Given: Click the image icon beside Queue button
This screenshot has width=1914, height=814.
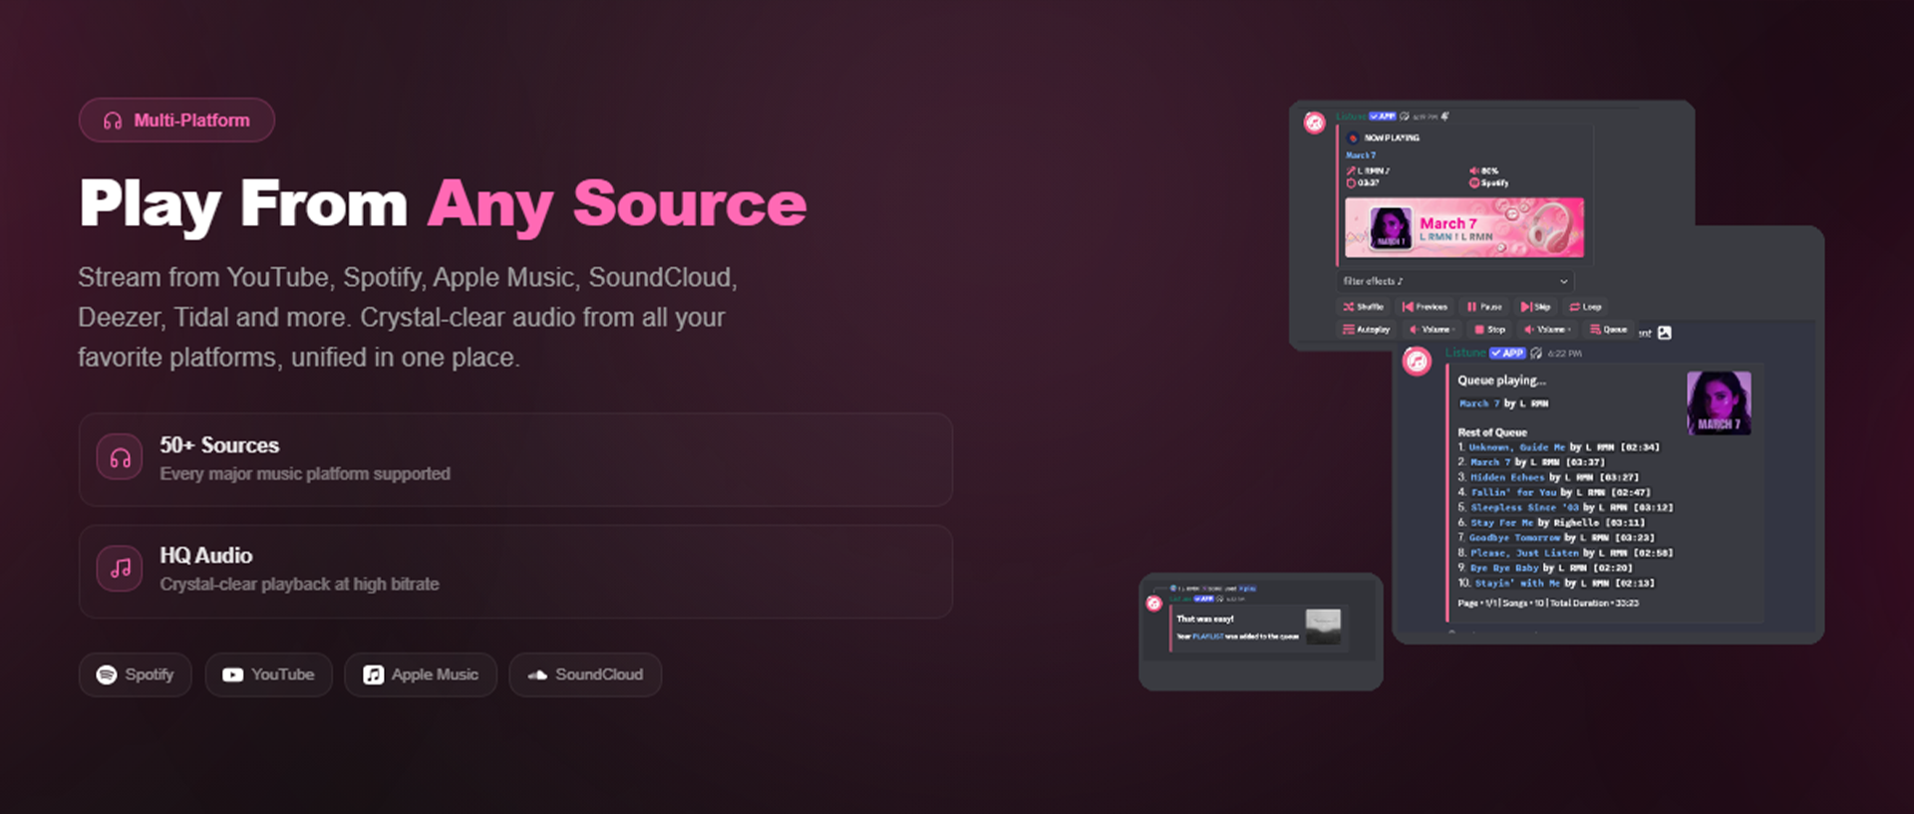Looking at the screenshot, I should [x=1665, y=333].
